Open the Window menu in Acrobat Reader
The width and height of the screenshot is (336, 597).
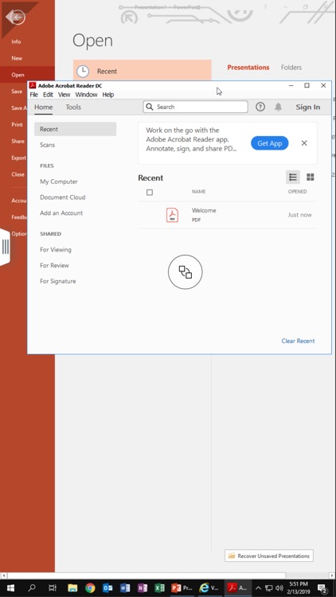point(86,95)
